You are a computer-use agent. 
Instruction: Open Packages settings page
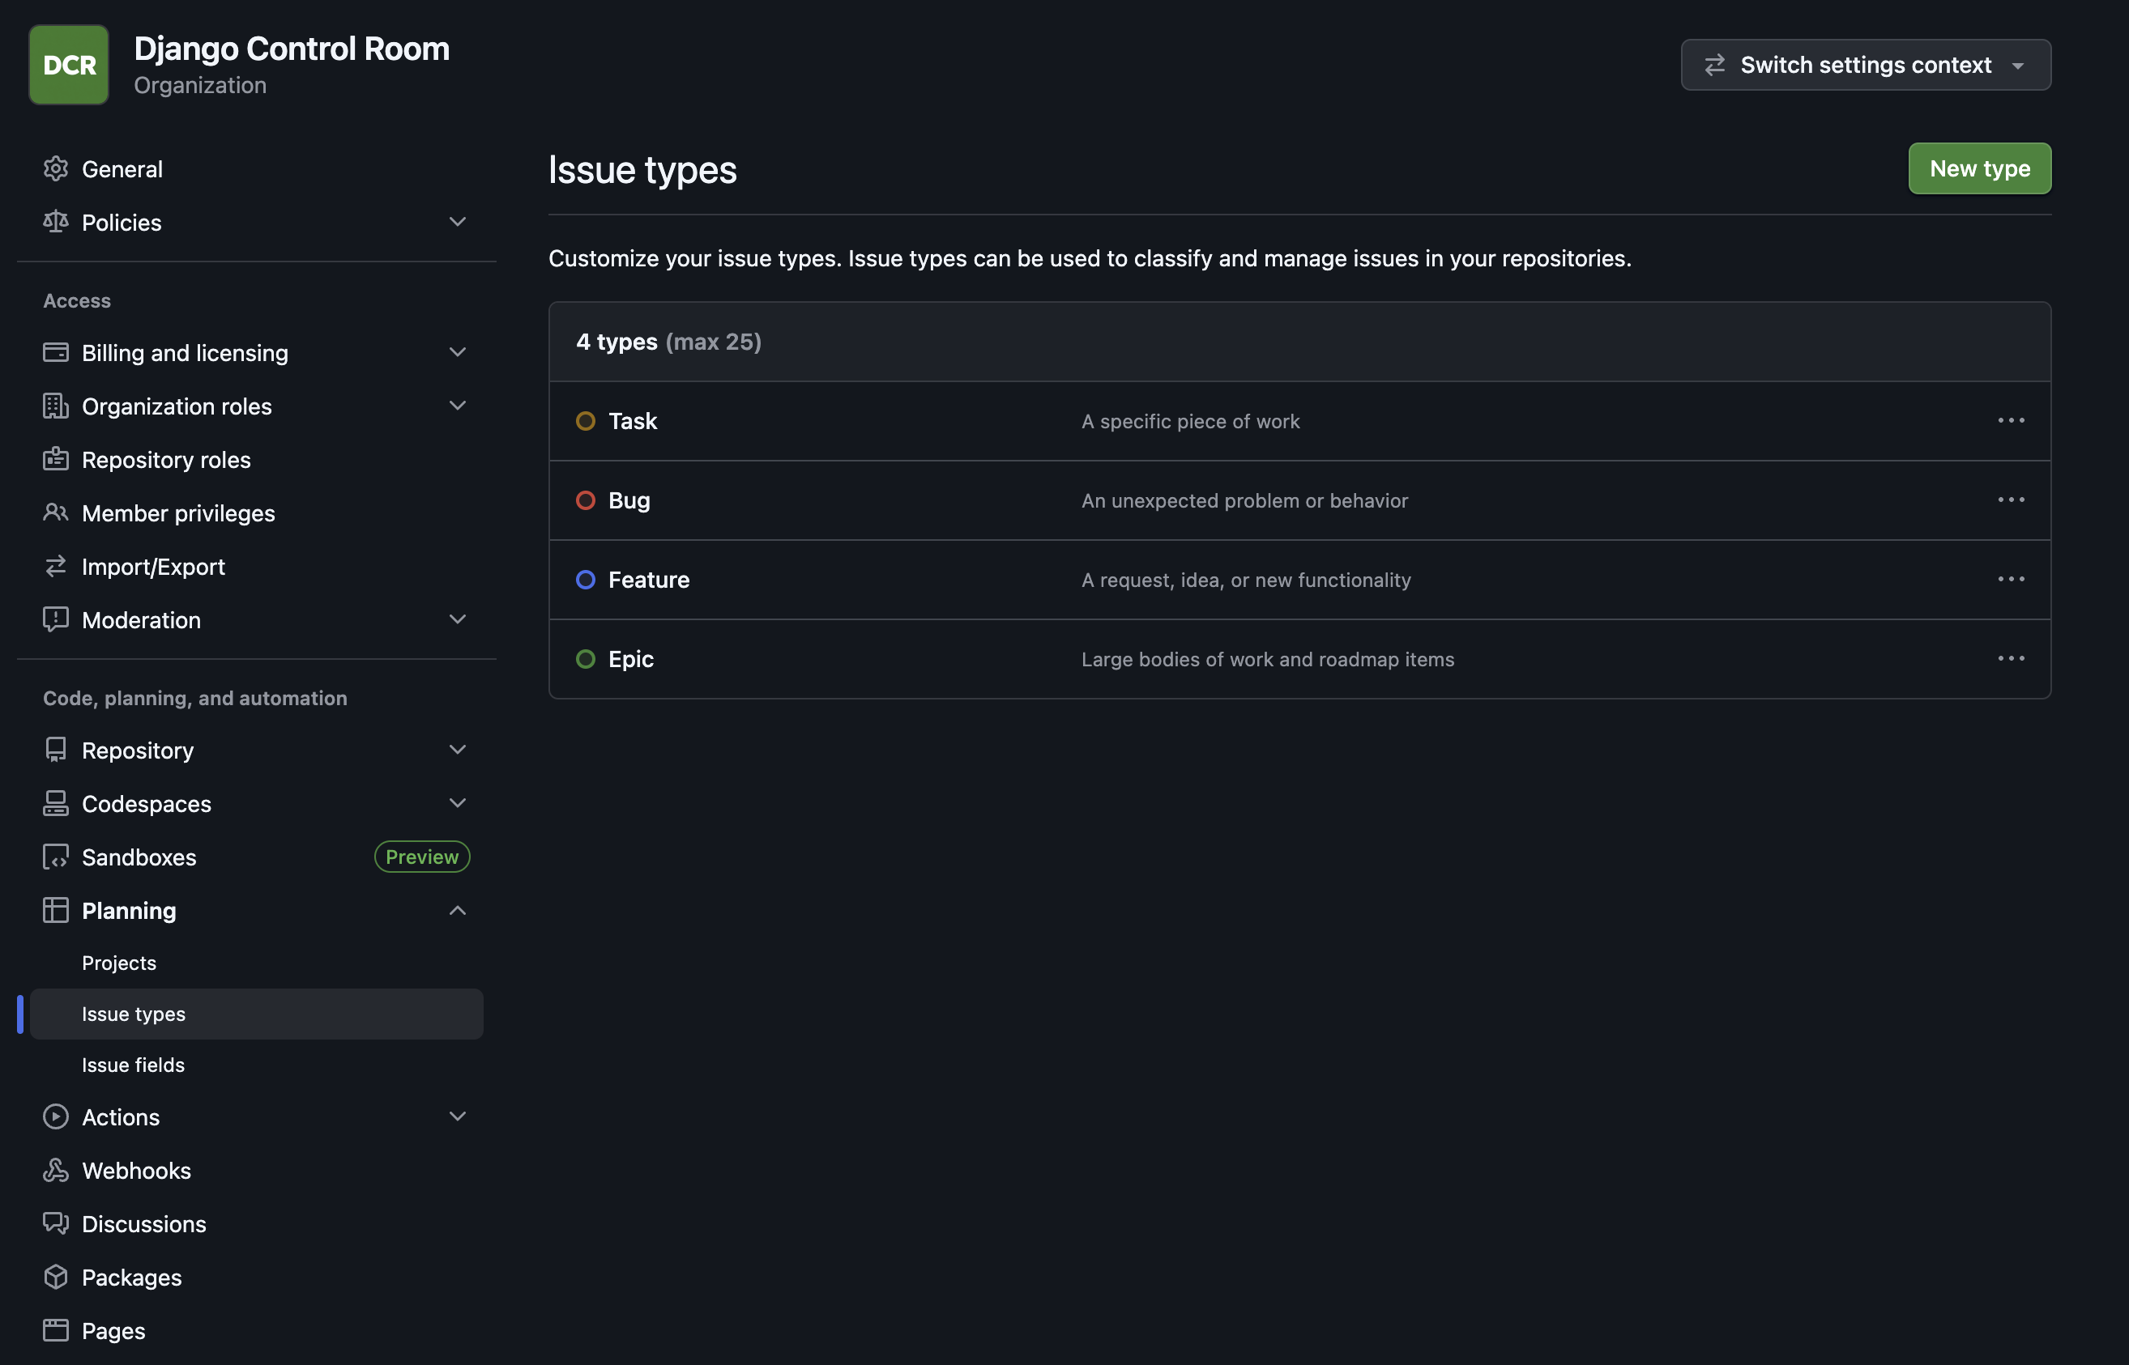click(x=131, y=1278)
